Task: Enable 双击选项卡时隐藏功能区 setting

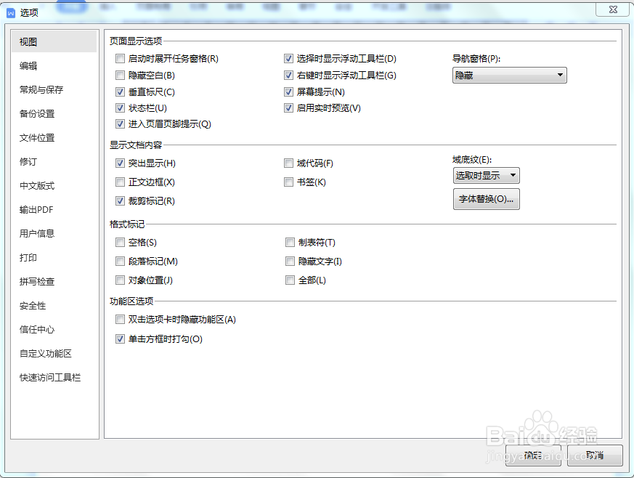Action: [121, 319]
